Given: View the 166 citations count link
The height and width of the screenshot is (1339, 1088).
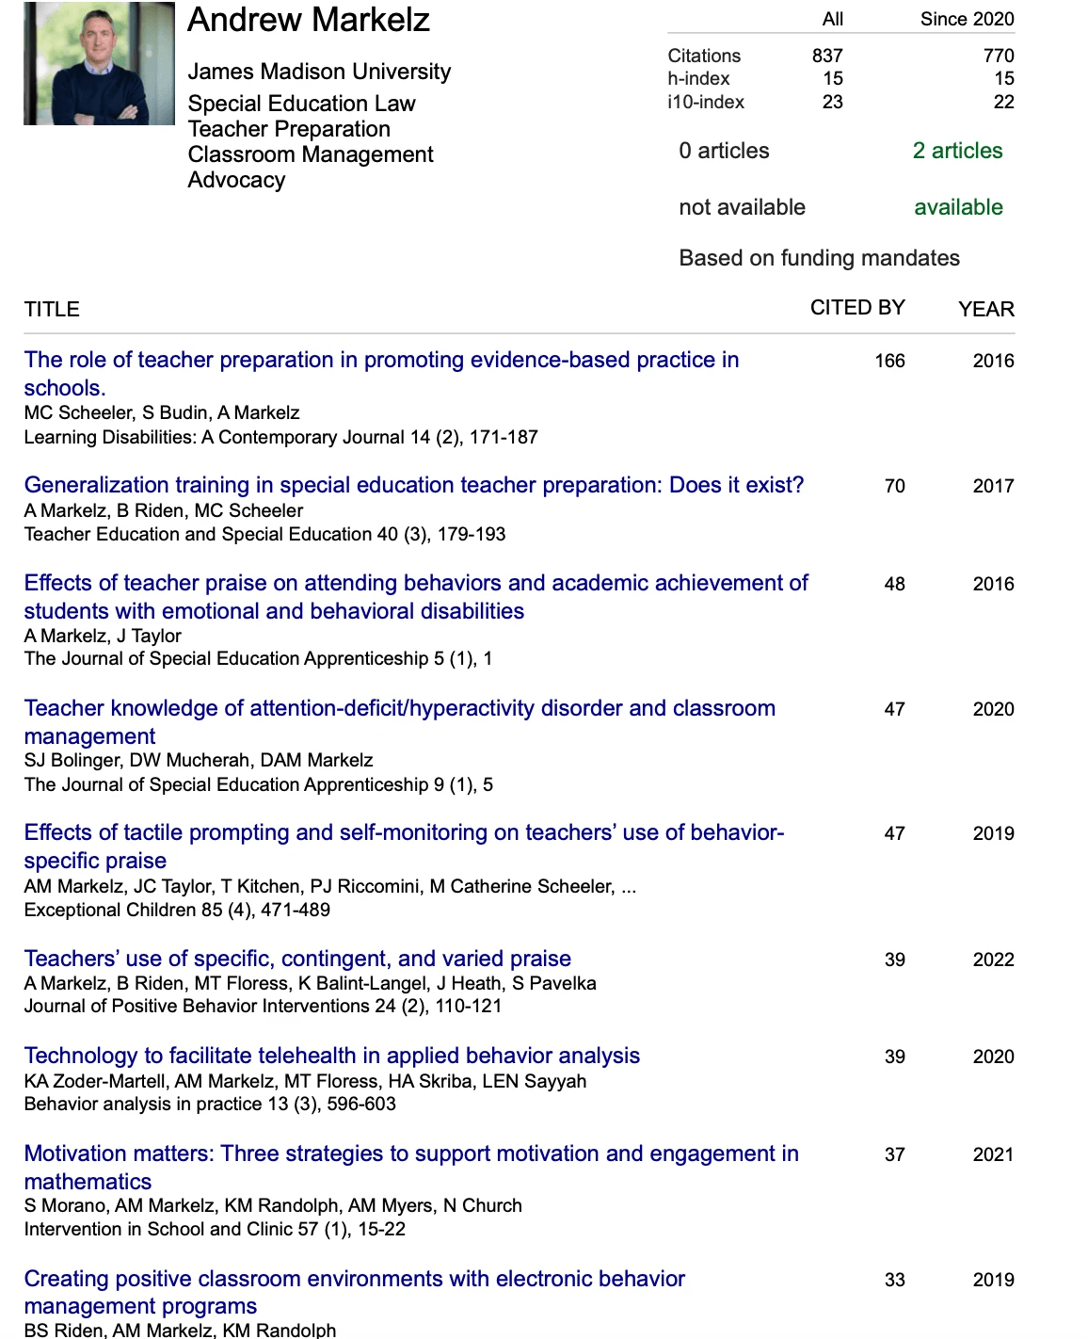Looking at the screenshot, I should 889,362.
